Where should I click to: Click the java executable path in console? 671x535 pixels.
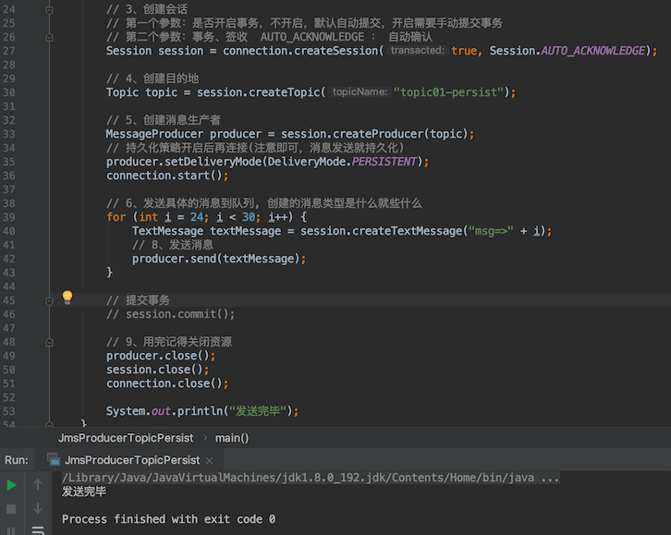[x=311, y=478]
